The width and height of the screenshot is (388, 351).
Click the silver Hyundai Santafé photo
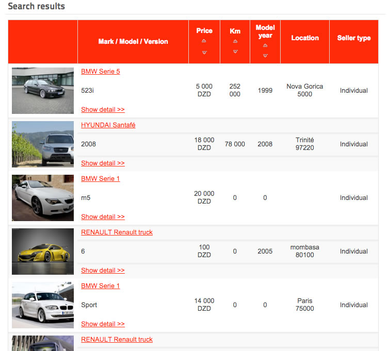[43, 144]
